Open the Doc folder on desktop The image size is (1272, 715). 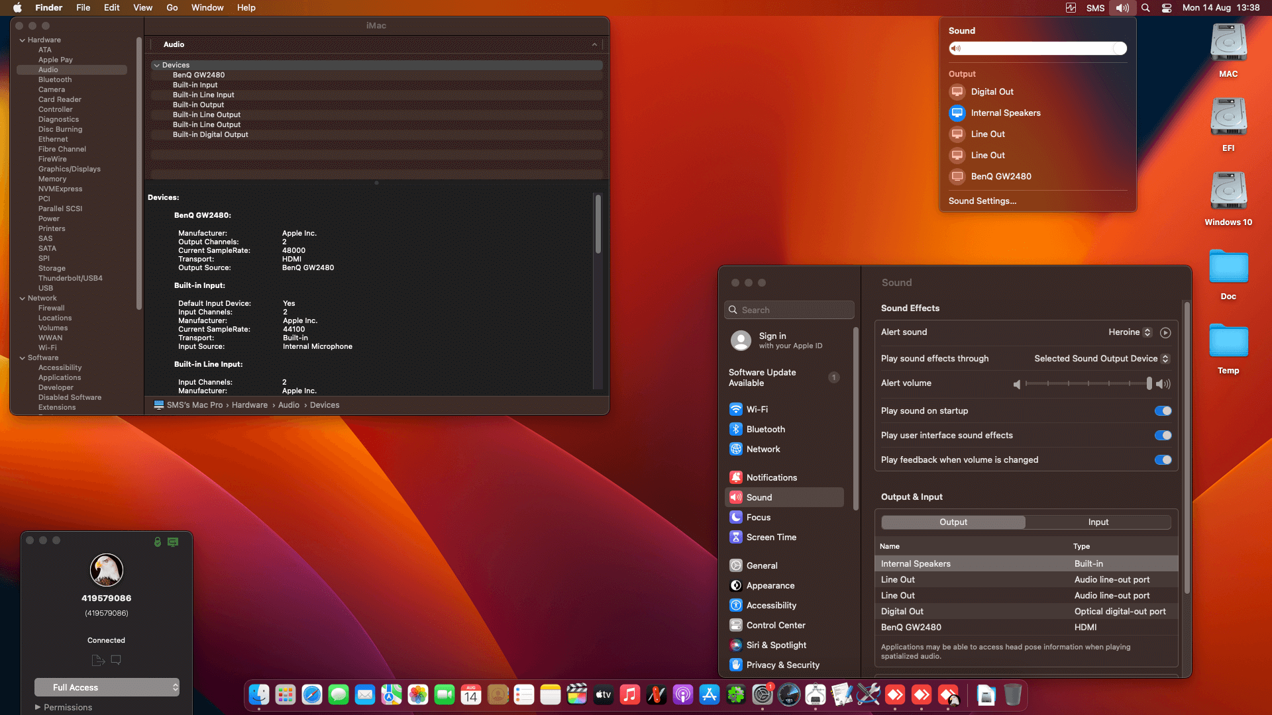(1228, 273)
